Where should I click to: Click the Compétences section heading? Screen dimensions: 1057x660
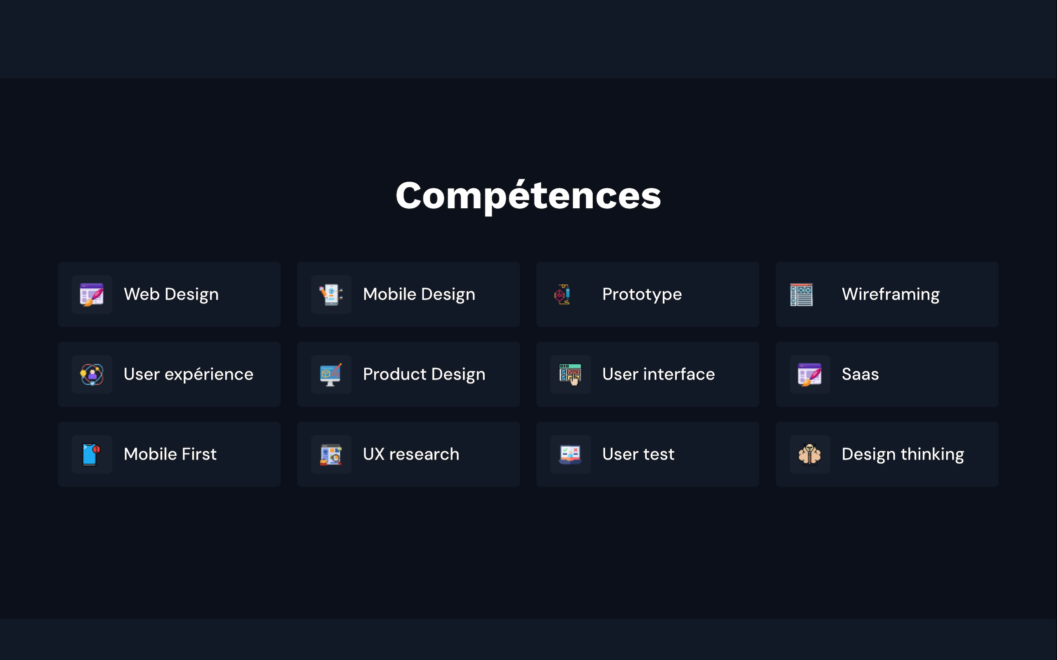(528, 196)
